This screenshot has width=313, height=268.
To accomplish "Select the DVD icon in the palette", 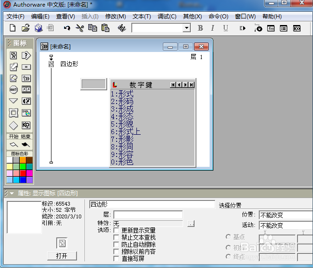I will point(26,113).
